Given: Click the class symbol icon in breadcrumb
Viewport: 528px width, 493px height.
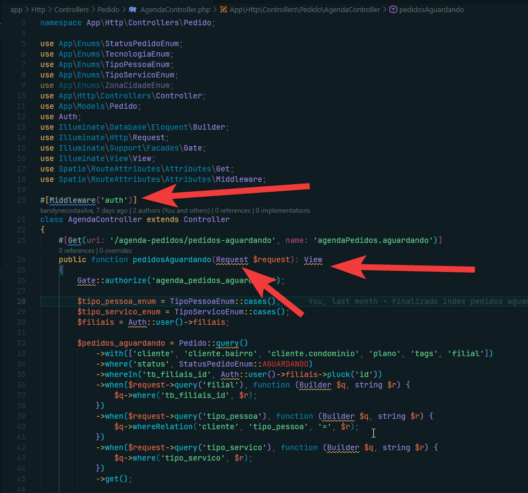Looking at the screenshot, I should (223, 9).
